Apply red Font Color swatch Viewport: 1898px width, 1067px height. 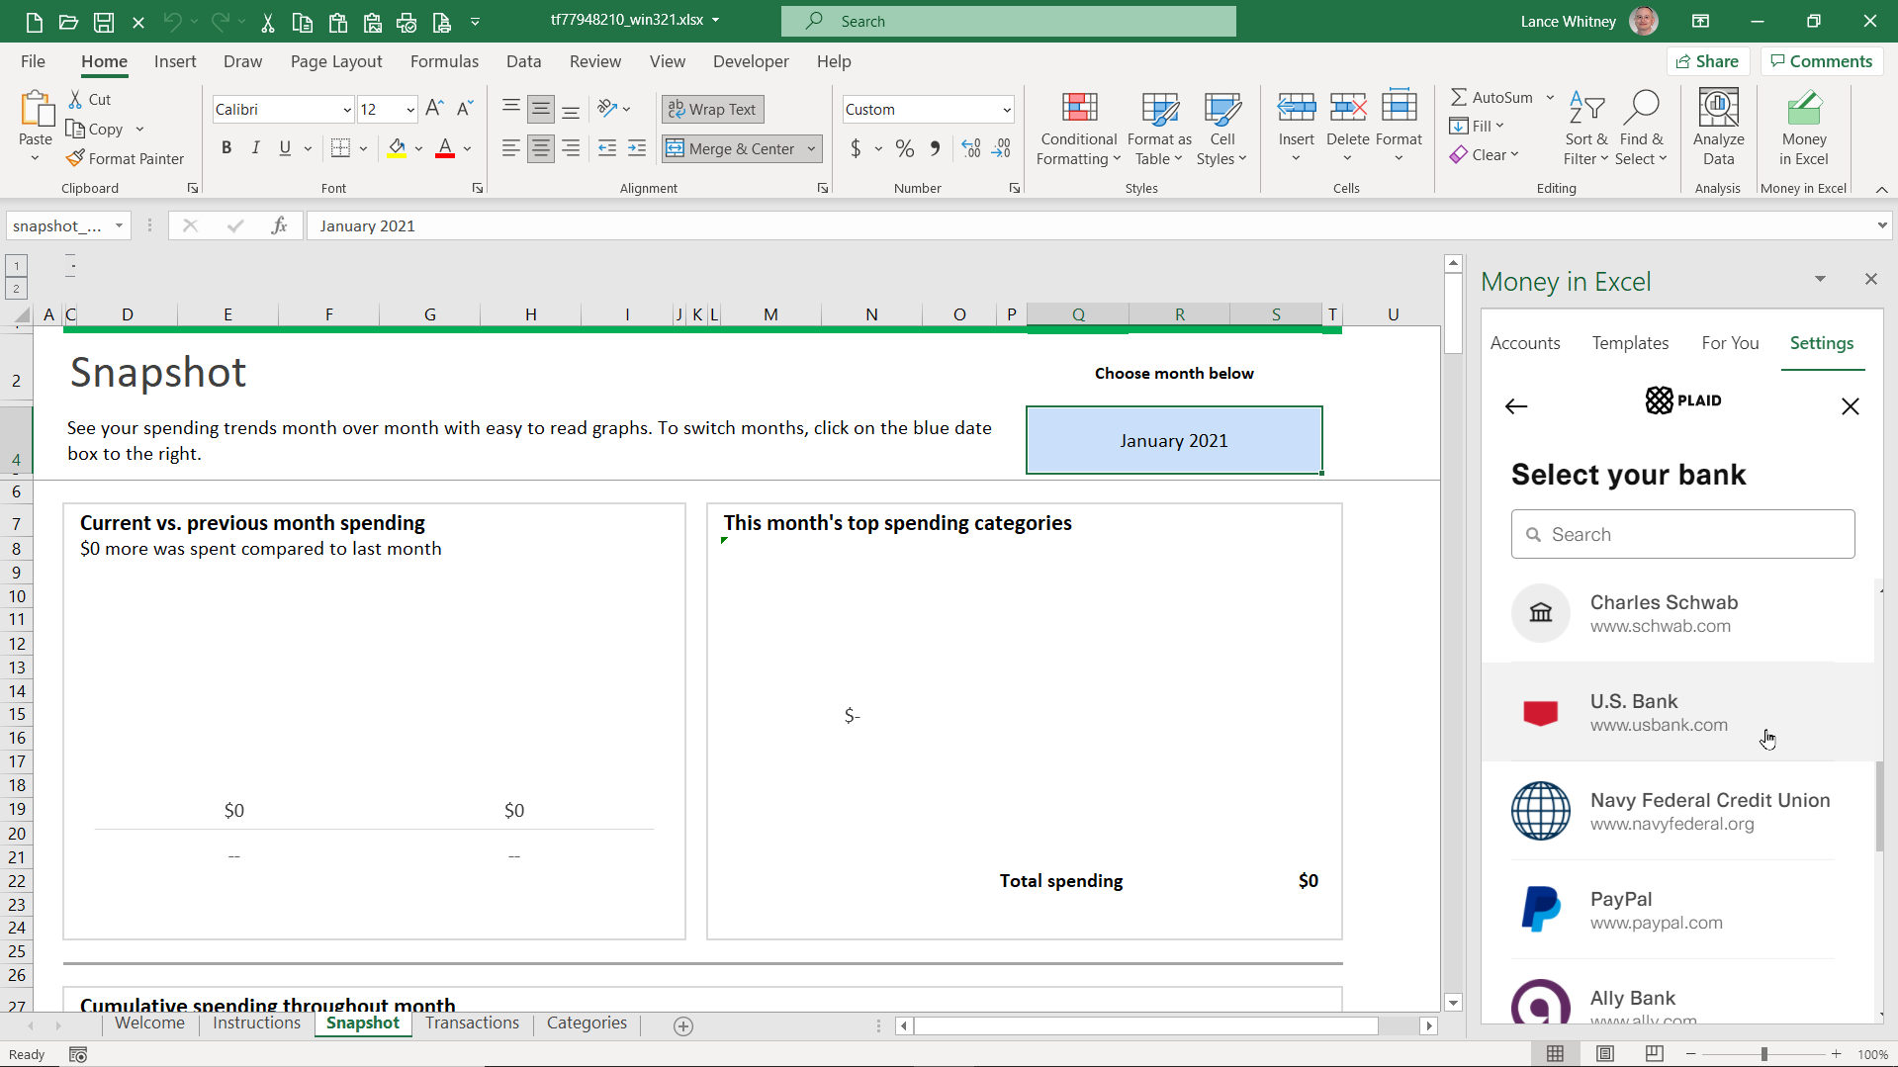pyautogui.click(x=445, y=148)
